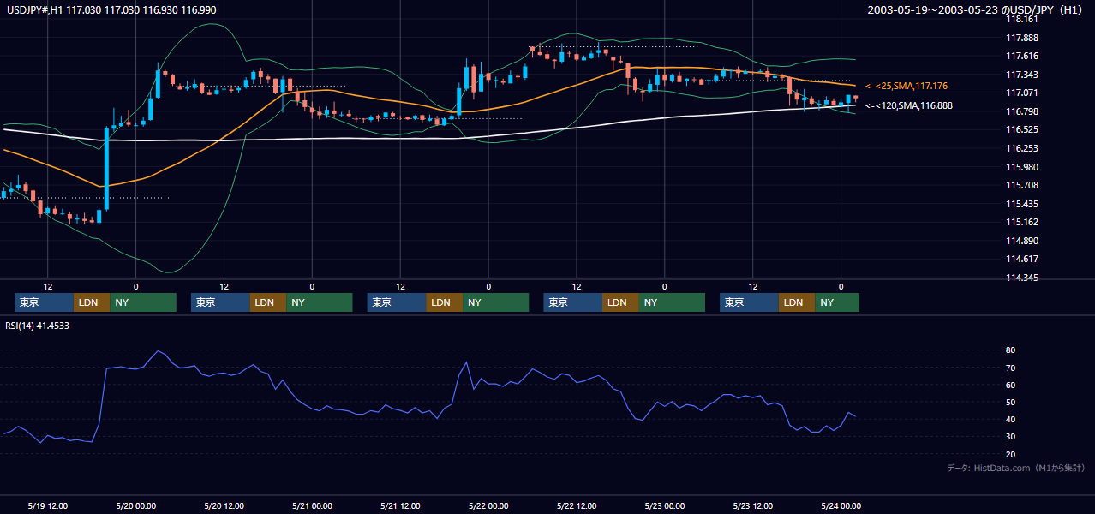Click price axis value 115.980
The width and height of the screenshot is (1095, 514).
point(1021,167)
